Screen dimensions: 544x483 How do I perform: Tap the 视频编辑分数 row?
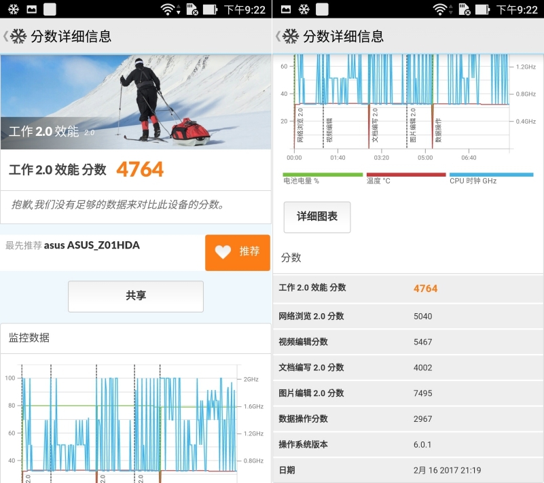[408, 342]
